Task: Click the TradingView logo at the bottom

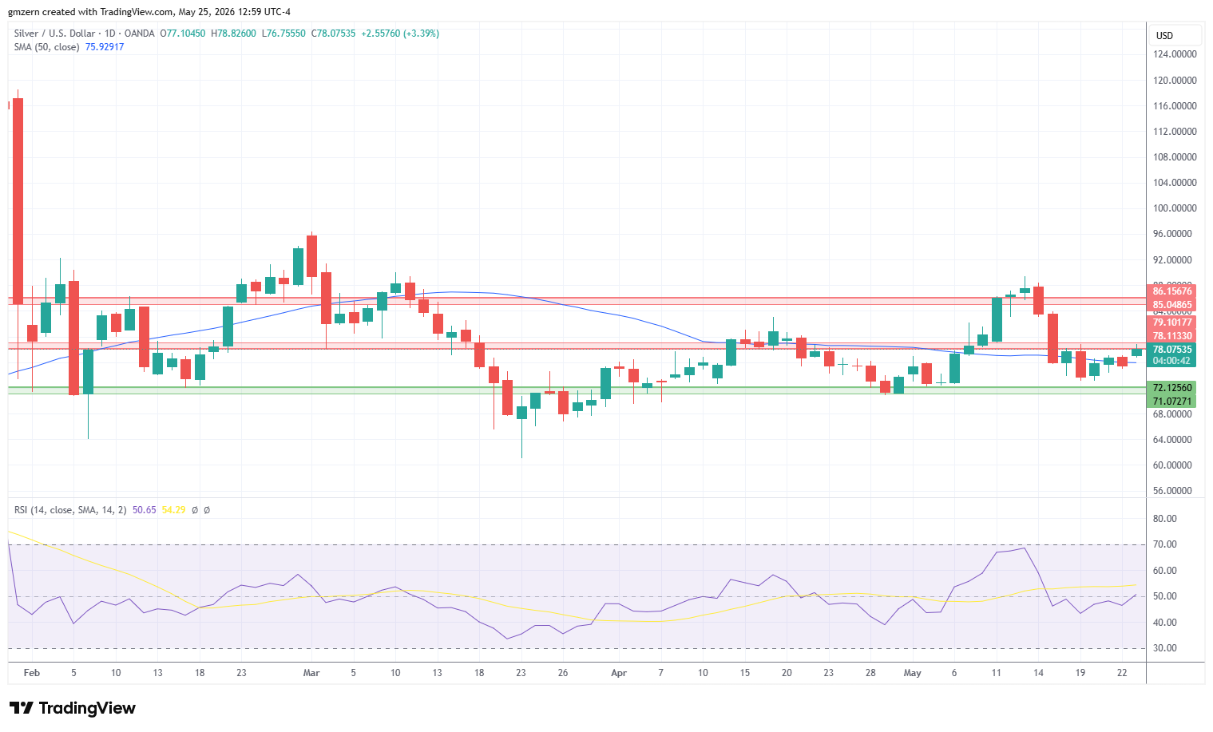Action: click(x=72, y=708)
